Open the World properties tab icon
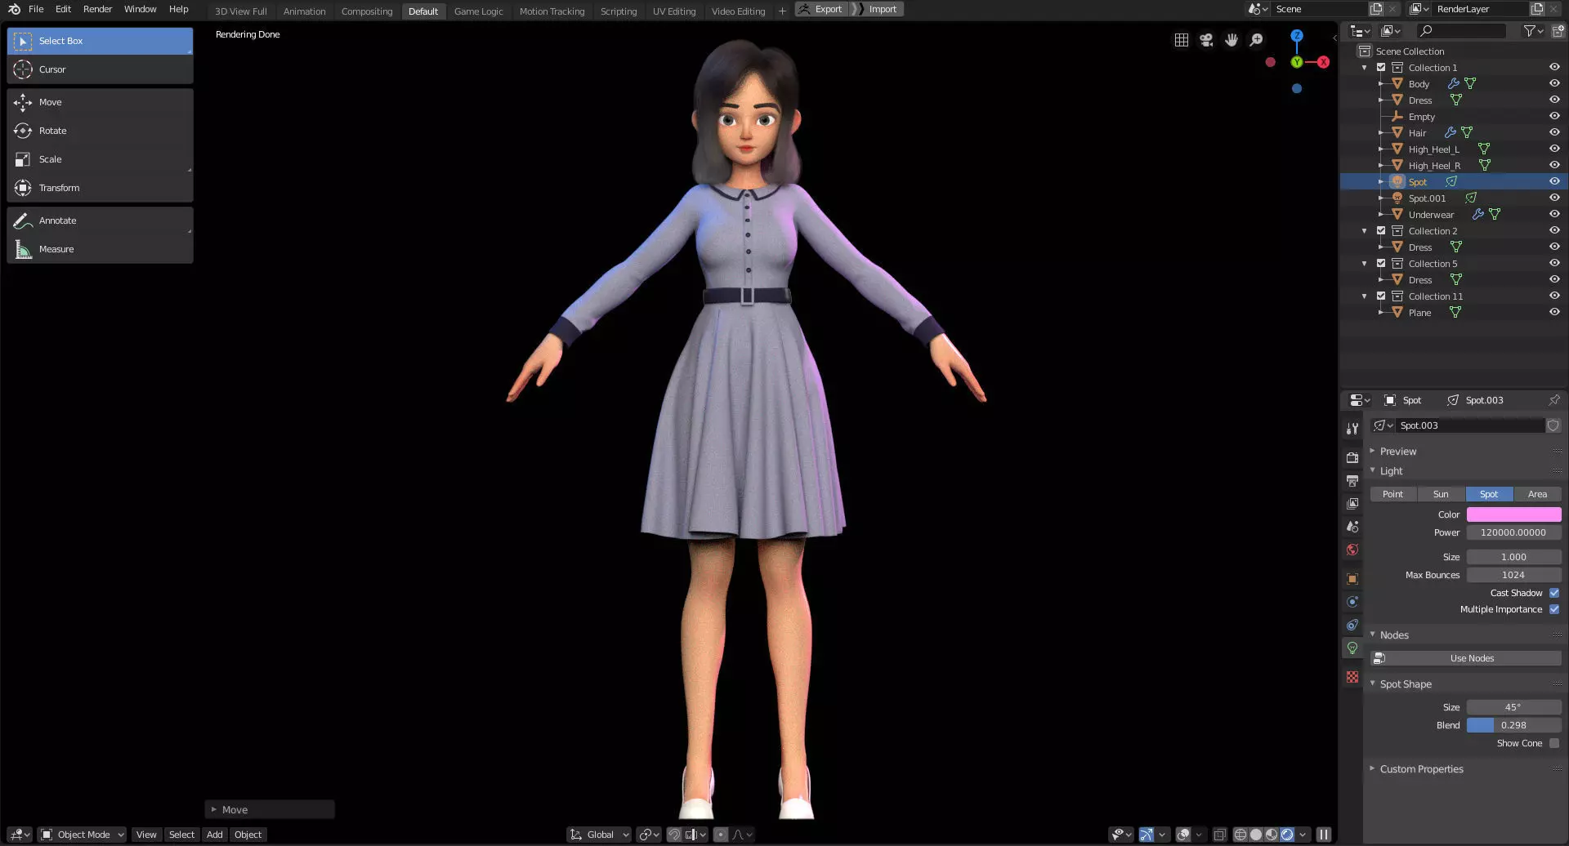 (x=1352, y=550)
